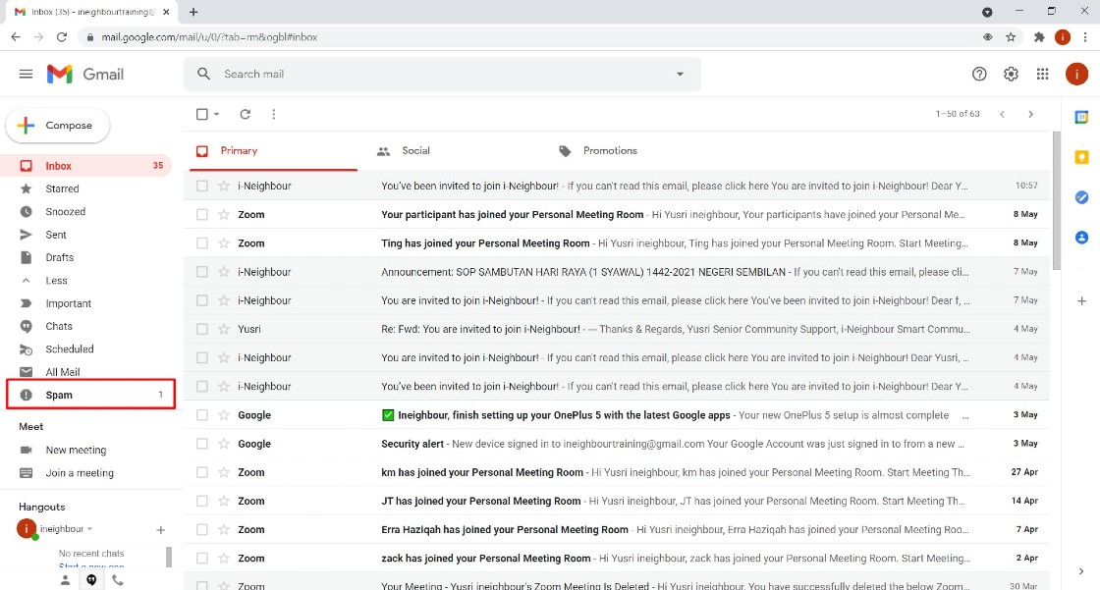This screenshot has height=590, width=1100.
Task: Open the Sent folder
Action: (56, 235)
